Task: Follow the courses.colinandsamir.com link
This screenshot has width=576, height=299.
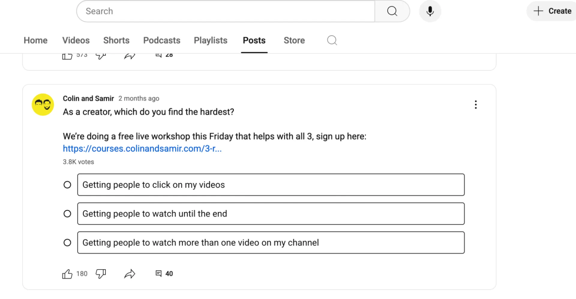Action: [x=142, y=148]
